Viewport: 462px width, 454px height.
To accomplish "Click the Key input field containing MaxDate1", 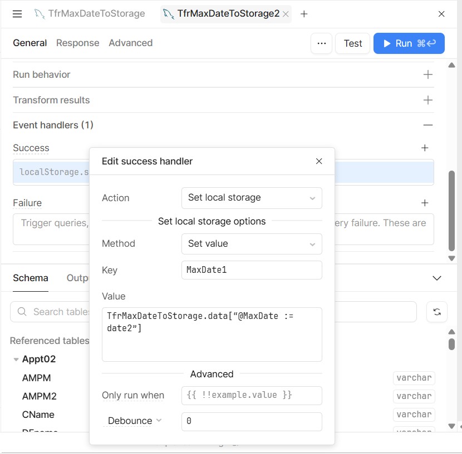I will 252,270.
